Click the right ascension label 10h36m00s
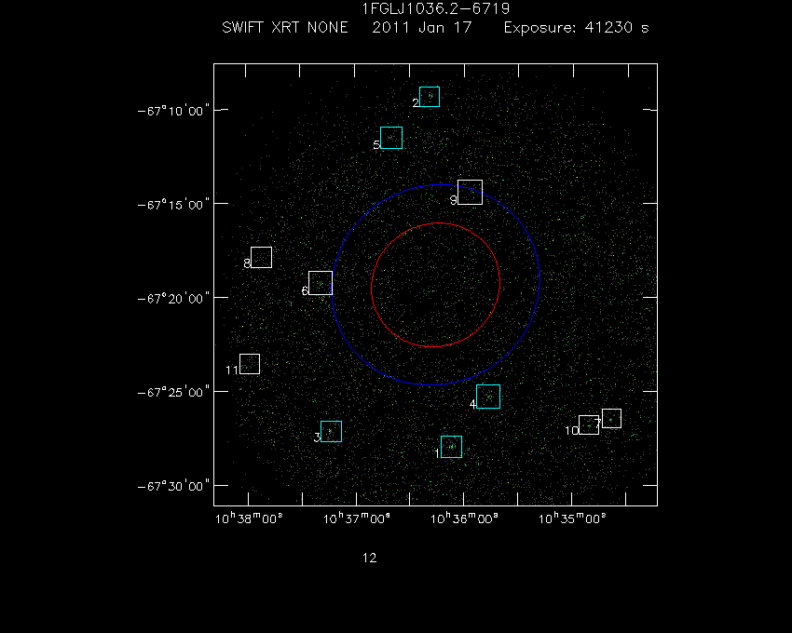Viewport: 792px width, 633px height. click(x=464, y=519)
